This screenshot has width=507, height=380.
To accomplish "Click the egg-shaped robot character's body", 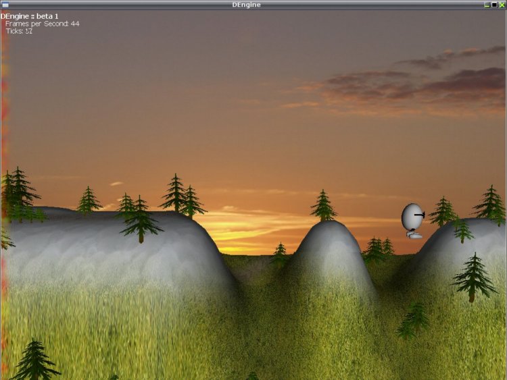I will pyautogui.click(x=412, y=216).
